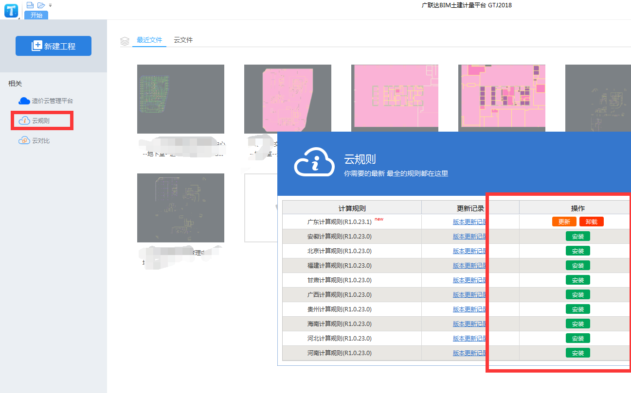Click the 操作 column header
The image size is (631, 393).
coord(578,208)
